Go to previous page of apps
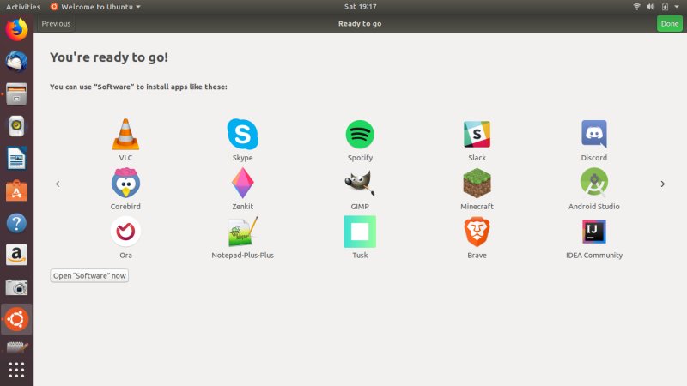The height and width of the screenshot is (386, 687). 58,184
